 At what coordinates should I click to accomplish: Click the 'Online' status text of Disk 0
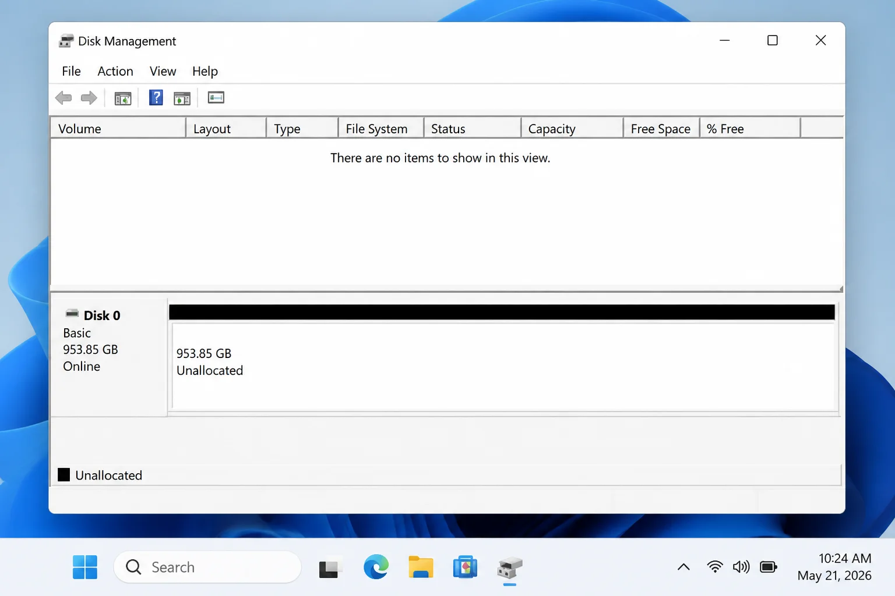pyautogui.click(x=82, y=366)
